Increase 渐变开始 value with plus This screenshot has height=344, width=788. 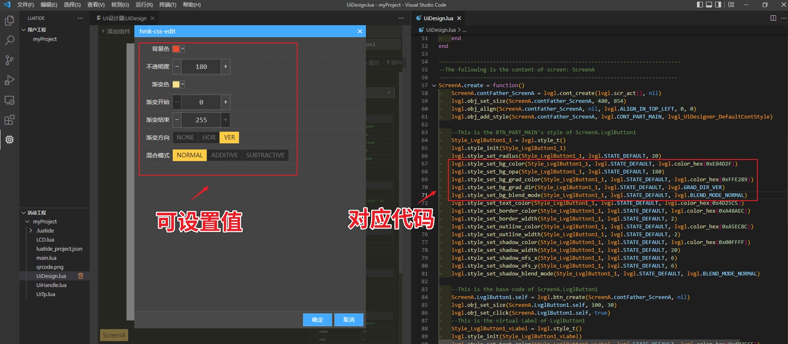coord(225,102)
